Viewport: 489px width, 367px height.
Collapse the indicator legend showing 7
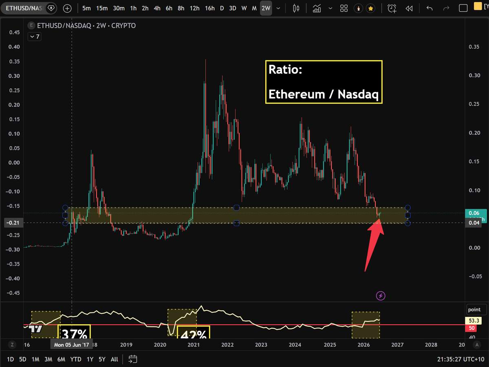coord(34,37)
